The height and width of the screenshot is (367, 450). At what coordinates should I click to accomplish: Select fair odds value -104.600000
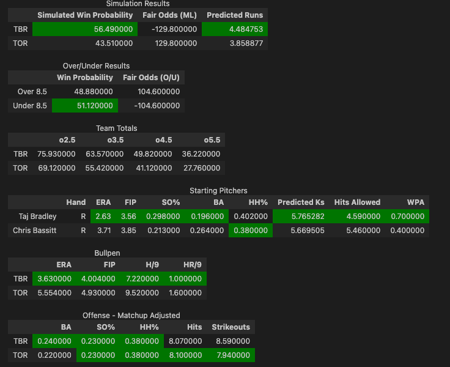point(157,106)
